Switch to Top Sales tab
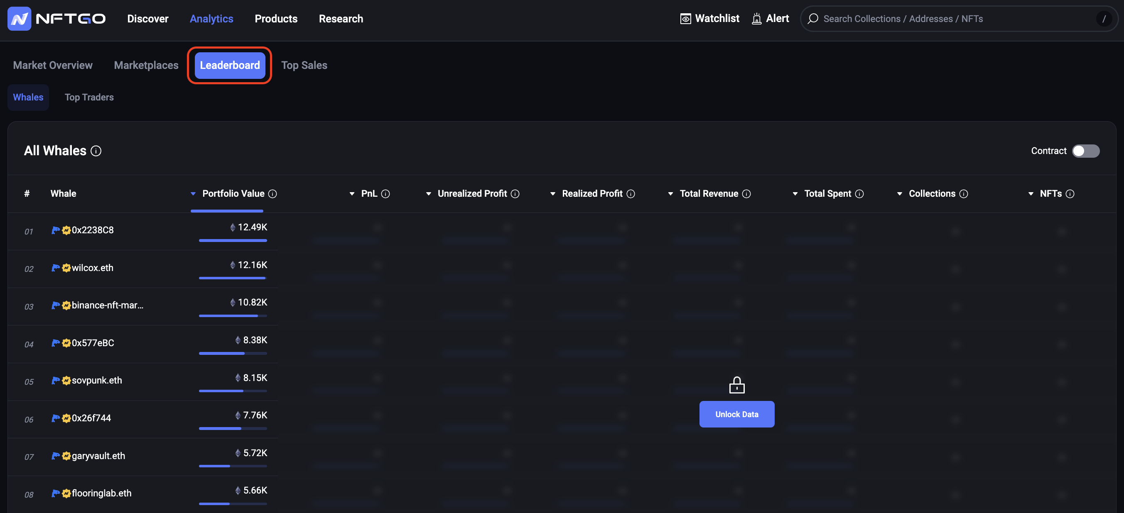 (304, 66)
